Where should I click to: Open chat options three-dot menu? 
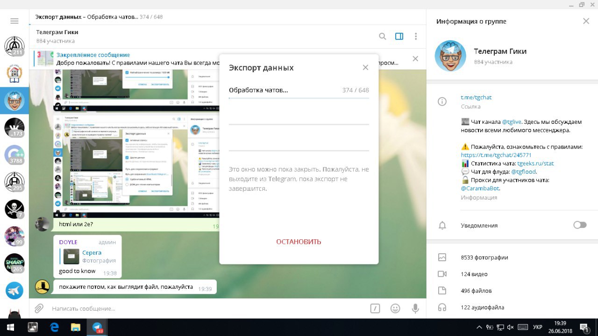pos(416,36)
